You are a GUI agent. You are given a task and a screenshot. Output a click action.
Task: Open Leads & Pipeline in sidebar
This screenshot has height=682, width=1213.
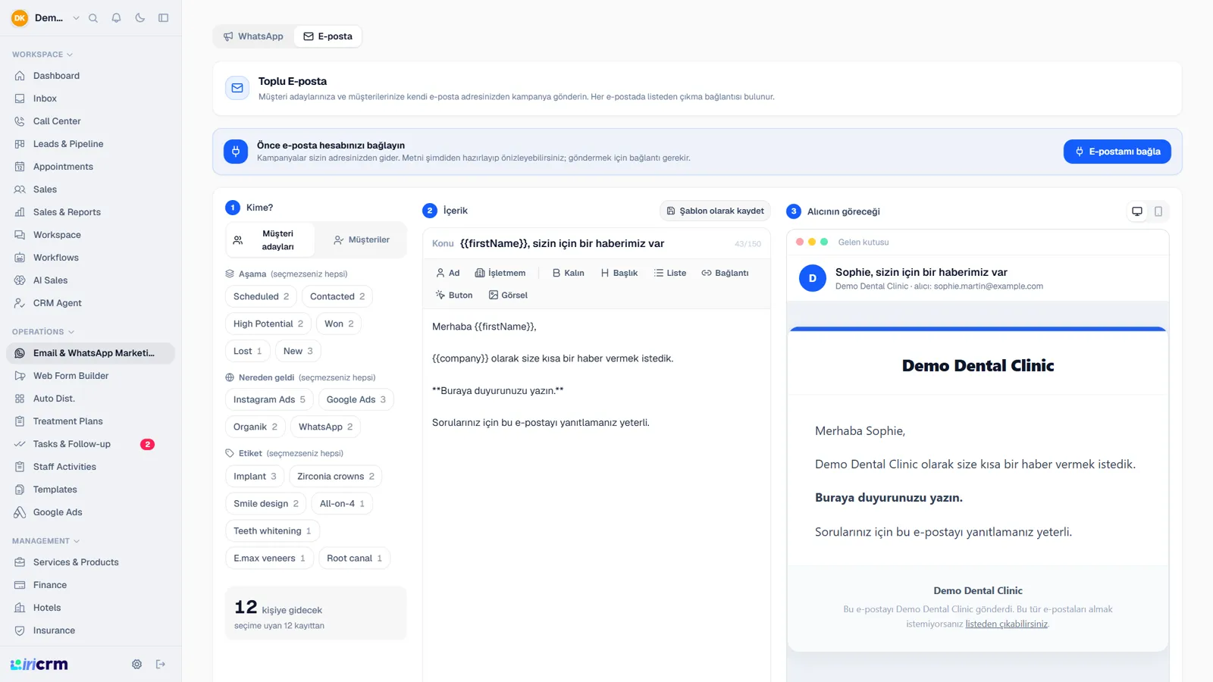point(91,144)
